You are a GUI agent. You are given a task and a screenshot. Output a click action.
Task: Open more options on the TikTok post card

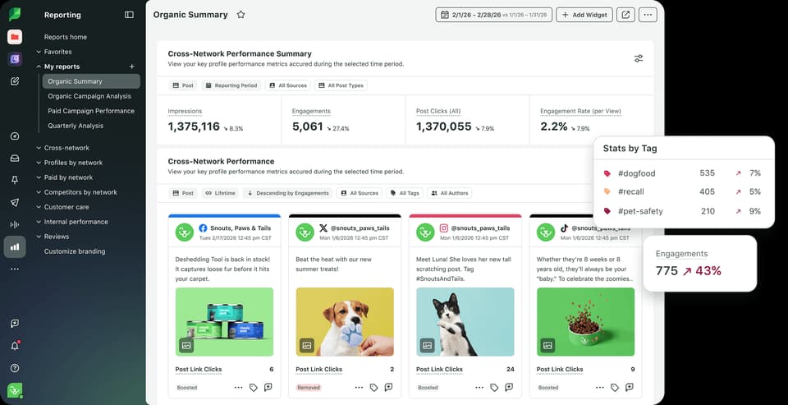coord(600,388)
